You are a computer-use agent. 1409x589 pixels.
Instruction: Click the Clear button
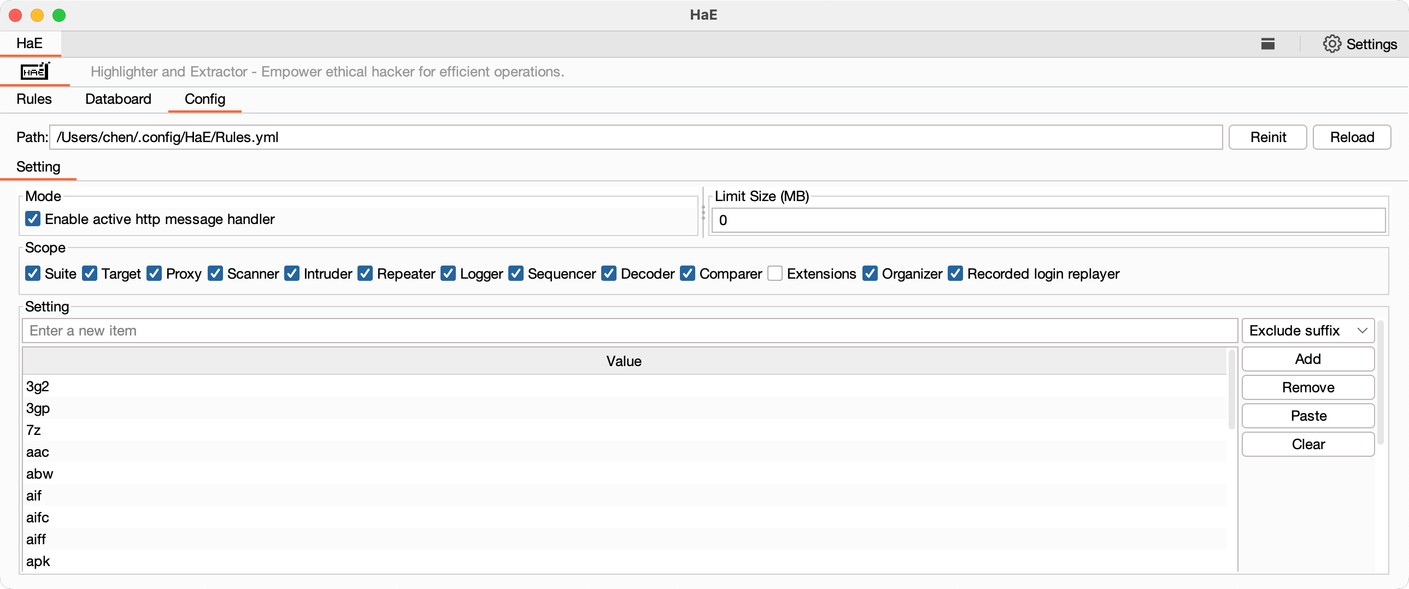1307,444
